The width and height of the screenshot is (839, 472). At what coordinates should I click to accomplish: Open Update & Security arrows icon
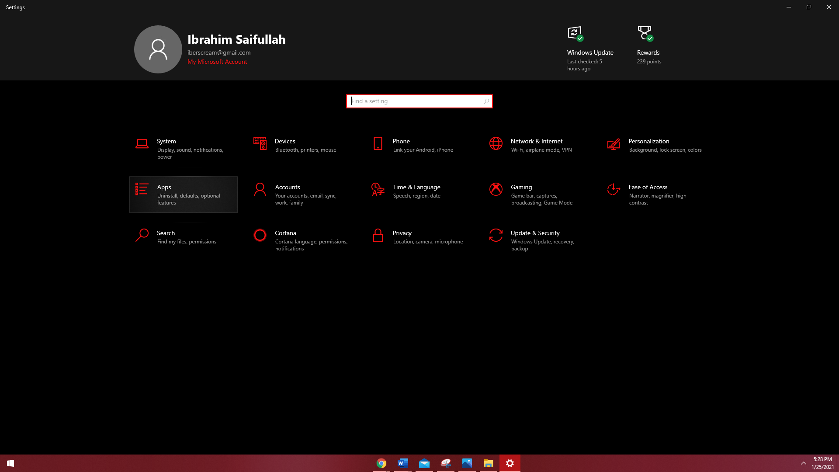click(x=496, y=235)
